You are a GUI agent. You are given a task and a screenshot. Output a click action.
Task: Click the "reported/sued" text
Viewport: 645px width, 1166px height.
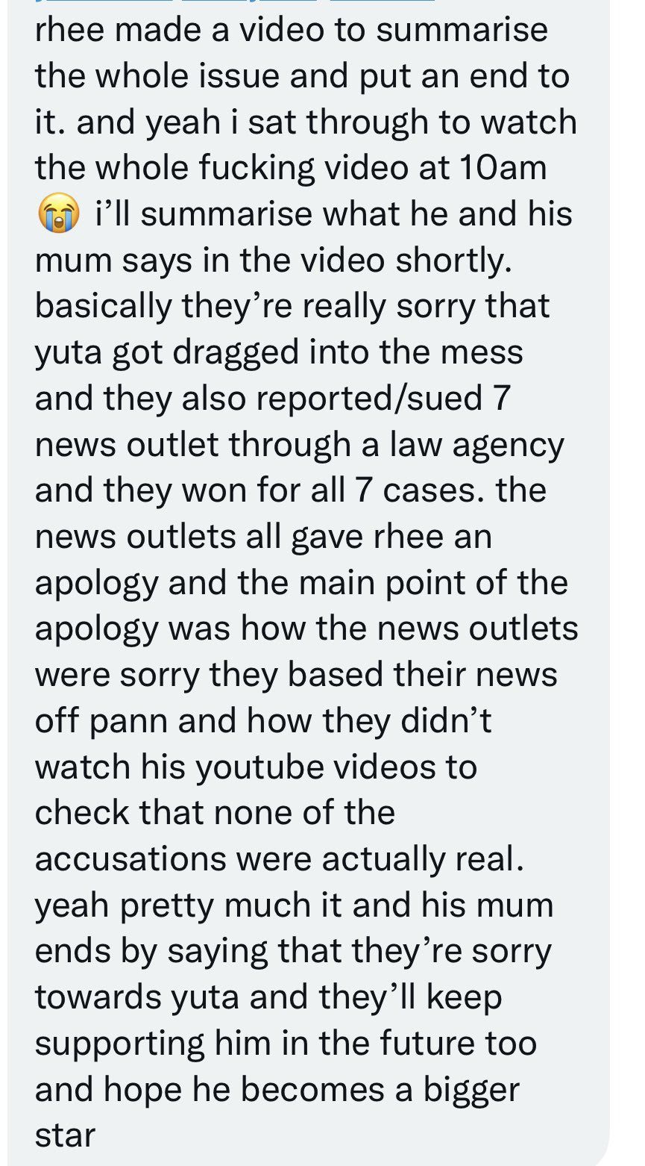[367, 399]
